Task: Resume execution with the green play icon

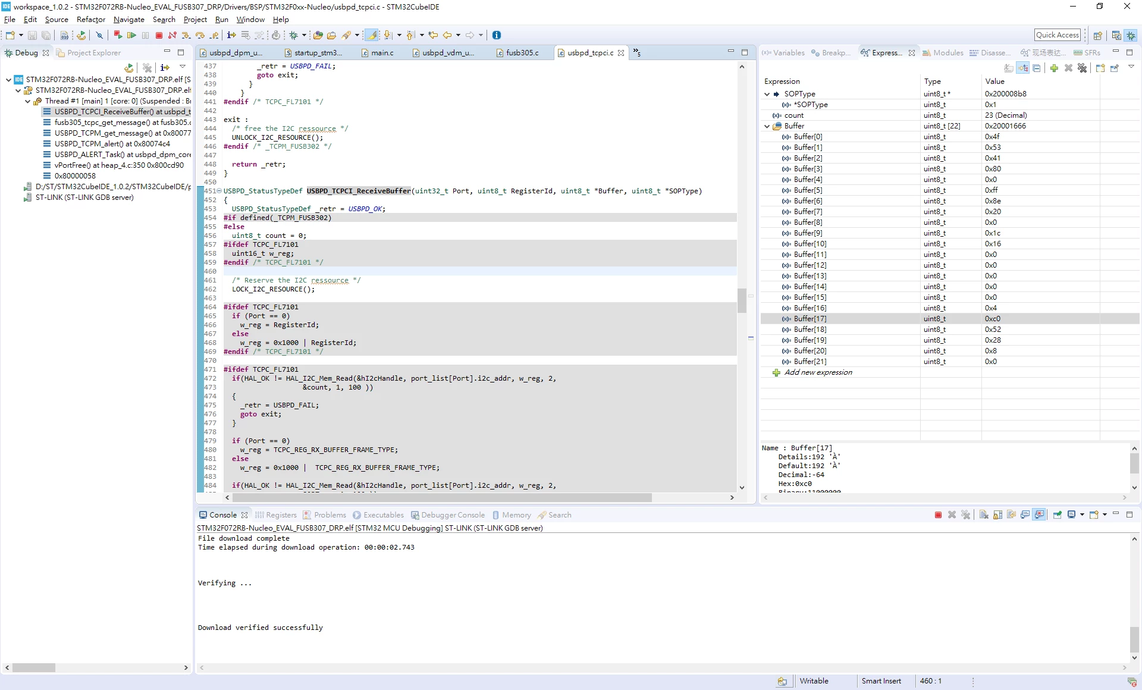Action: pos(131,36)
